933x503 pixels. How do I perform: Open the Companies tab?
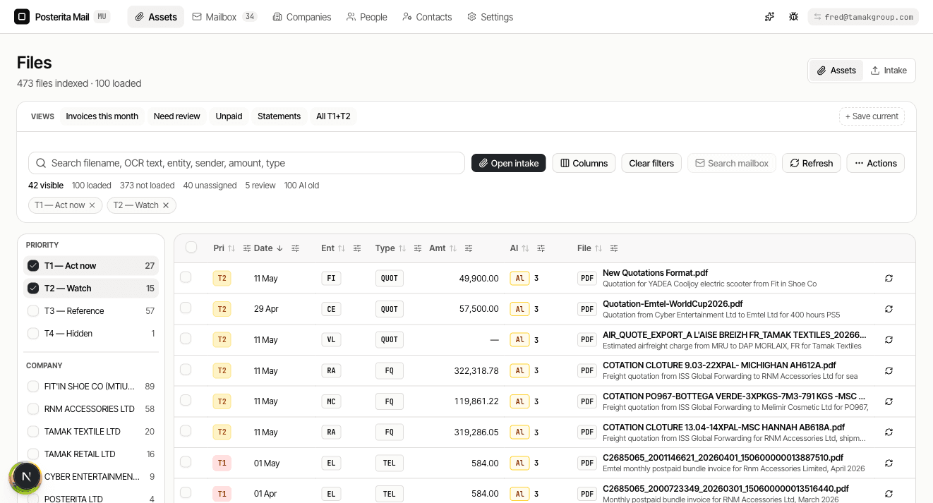tap(302, 17)
